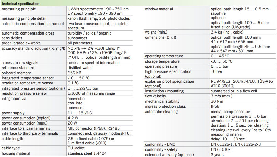Click 'stainless steel 1.4404' housing value
The width and height of the screenshot is (277, 157).
pyautogui.click(x=87, y=153)
